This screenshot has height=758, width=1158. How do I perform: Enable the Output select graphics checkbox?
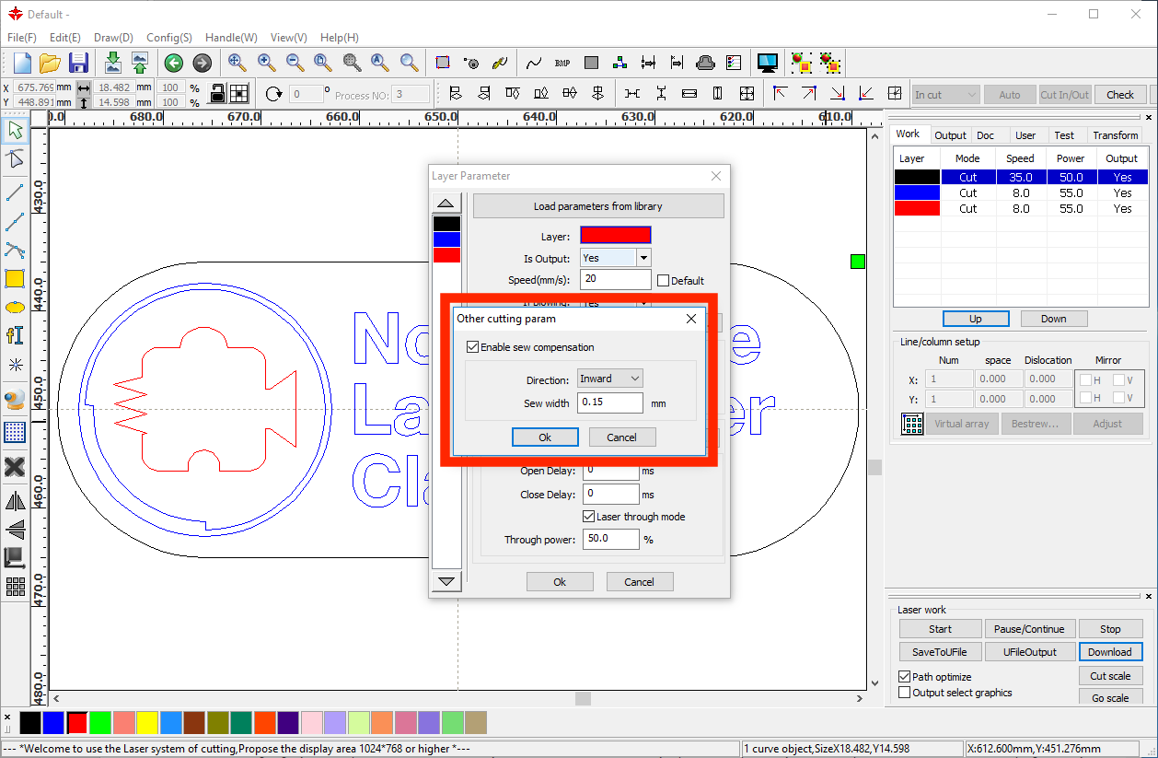click(x=905, y=693)
